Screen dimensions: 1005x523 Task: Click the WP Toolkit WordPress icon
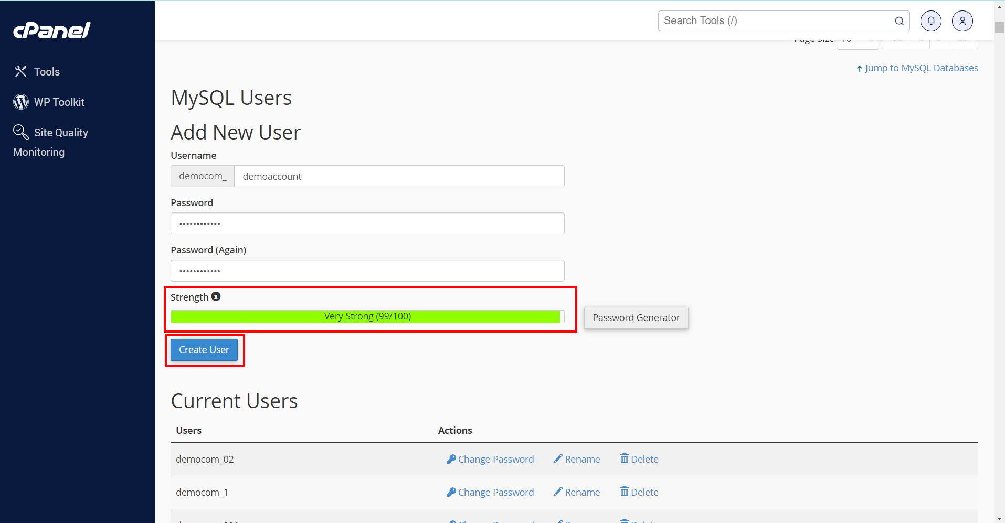coord(21,102)
